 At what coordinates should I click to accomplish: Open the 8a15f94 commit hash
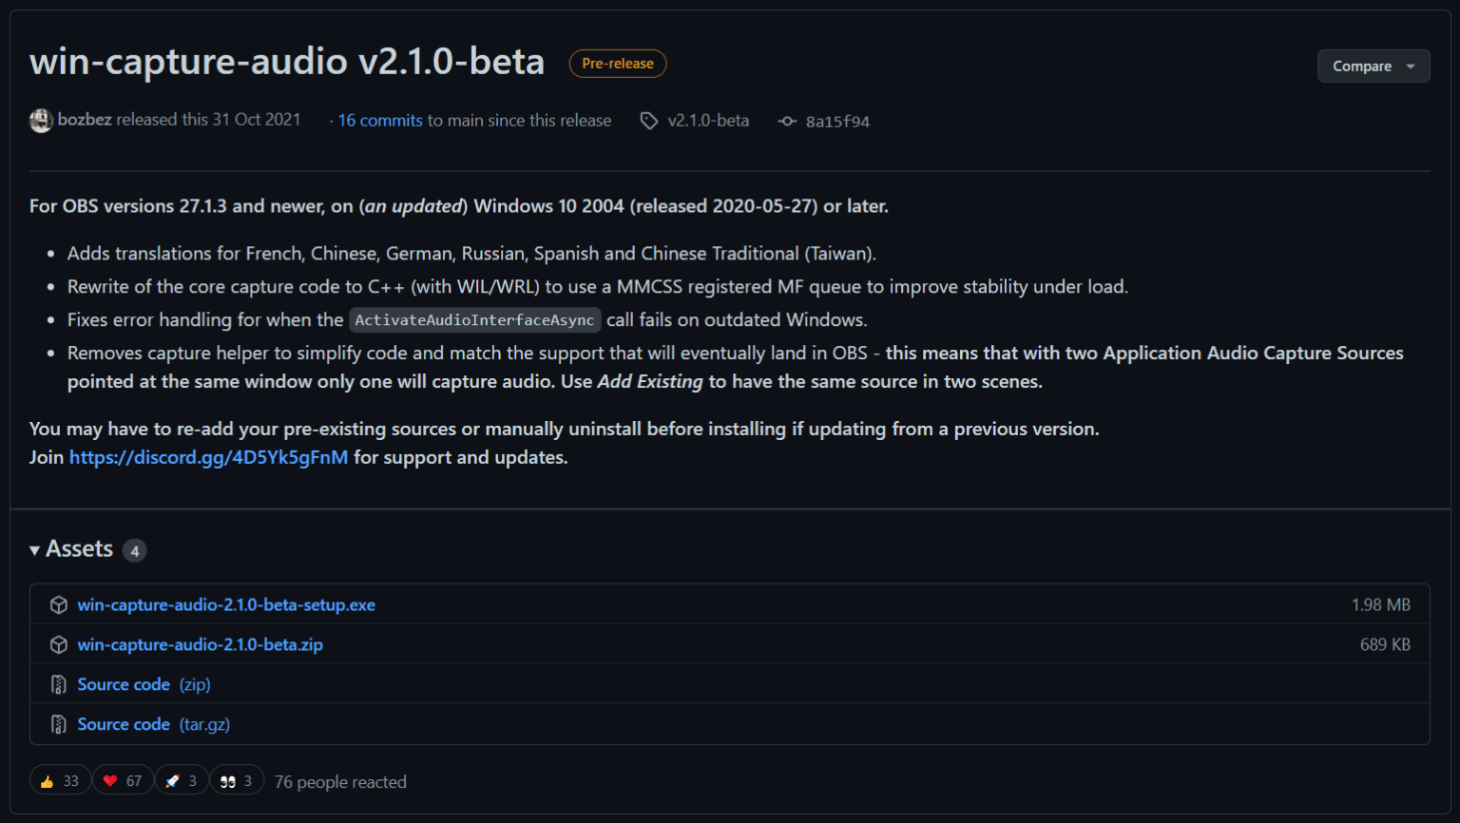pyautogui.click(x=837, y=122)
